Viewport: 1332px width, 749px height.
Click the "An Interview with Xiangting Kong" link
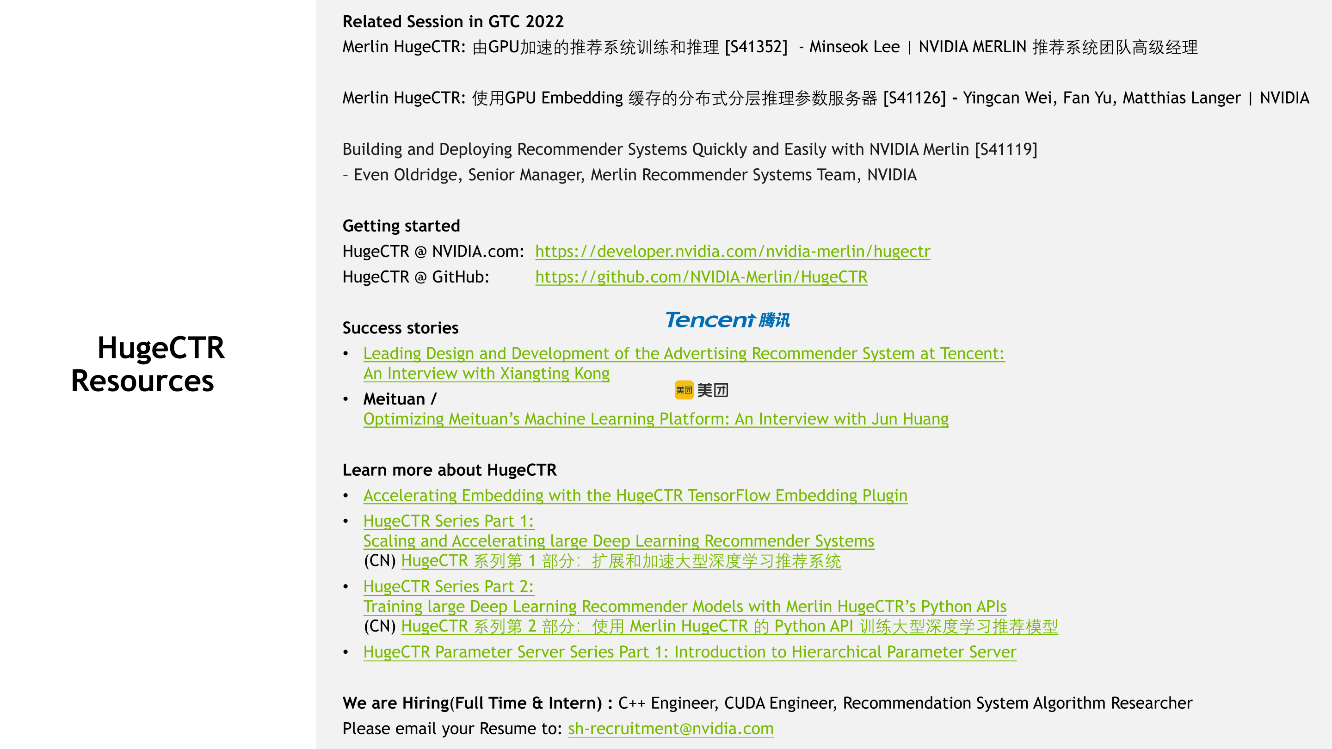[486, 374]
